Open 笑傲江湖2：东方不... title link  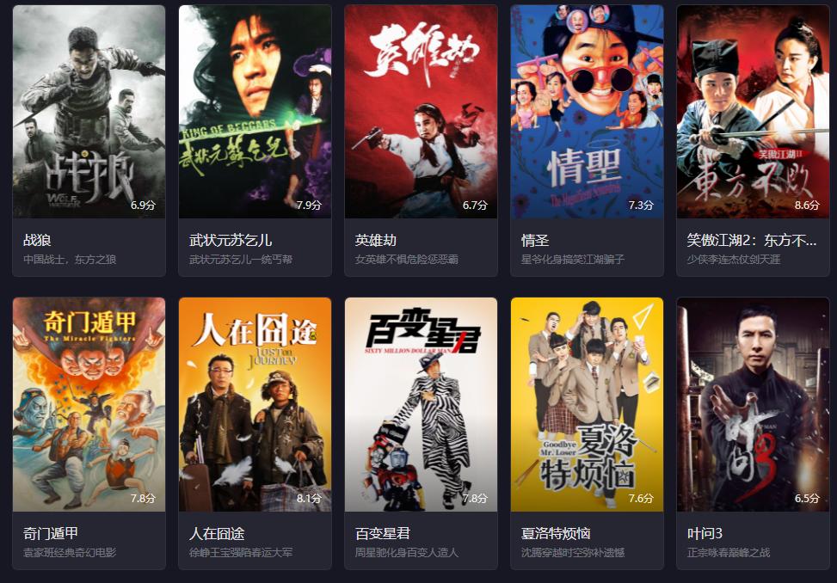(752, 241)
